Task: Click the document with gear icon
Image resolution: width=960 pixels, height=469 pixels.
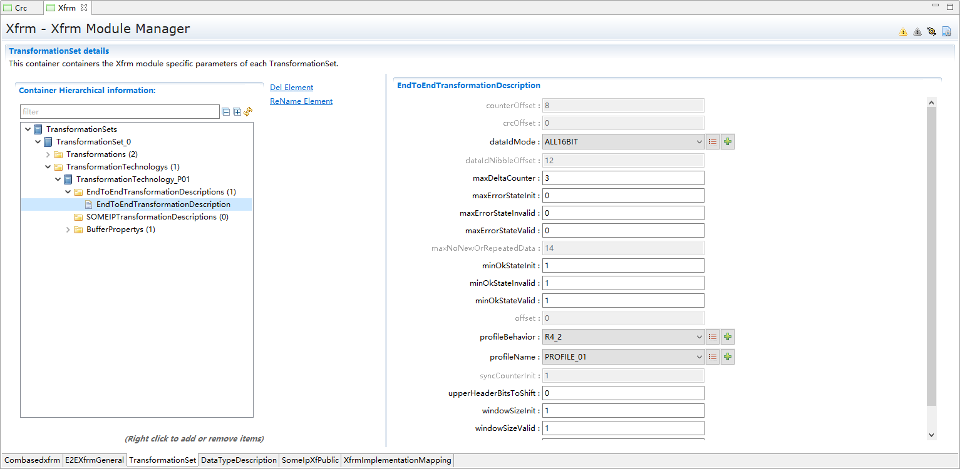Action: point(946,32)
